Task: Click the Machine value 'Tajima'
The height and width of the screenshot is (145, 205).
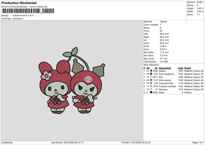Action: 163,22
